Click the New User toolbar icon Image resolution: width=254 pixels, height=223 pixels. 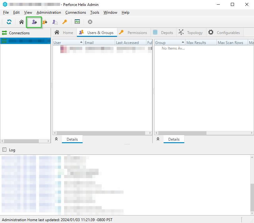point(34,22)
